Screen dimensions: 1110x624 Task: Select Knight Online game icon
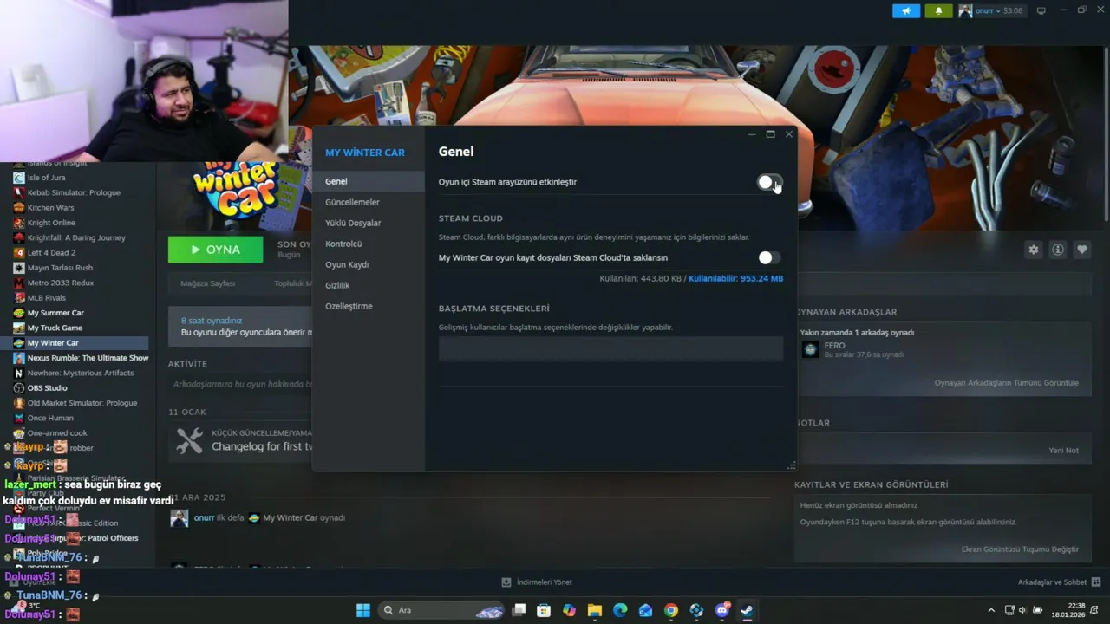click(x=19, y=223)
